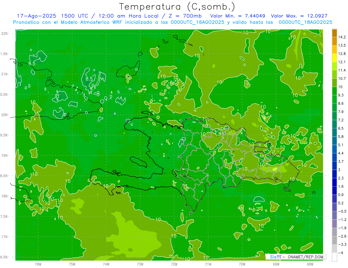Click the '68W' longitude label

point(310,264)
